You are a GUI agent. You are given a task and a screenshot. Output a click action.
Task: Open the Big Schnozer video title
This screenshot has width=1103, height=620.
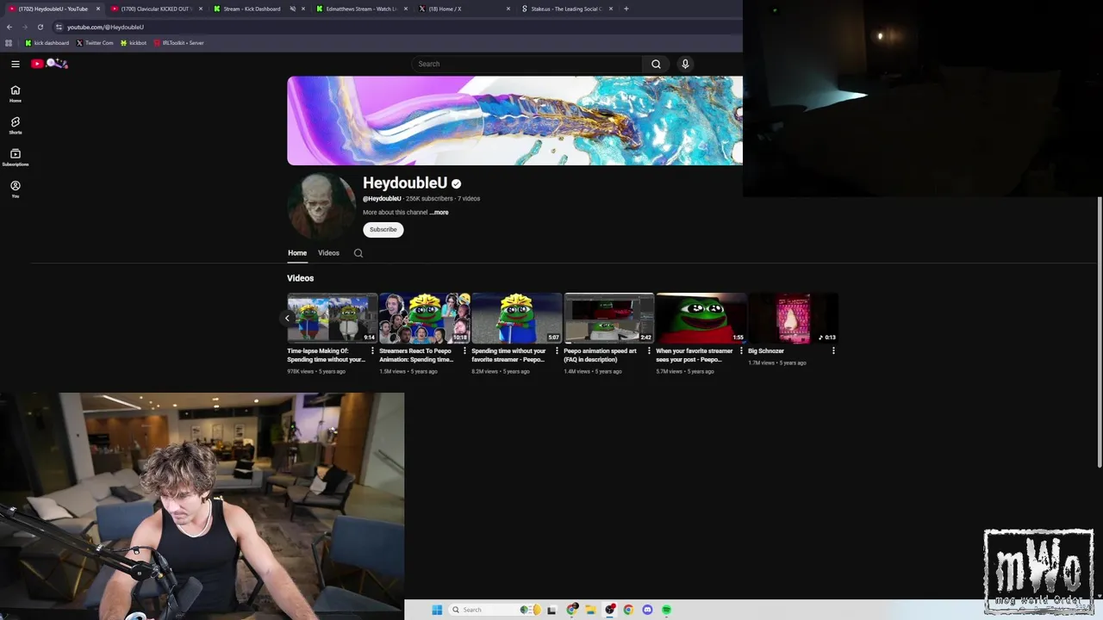(x=766, y=351)
